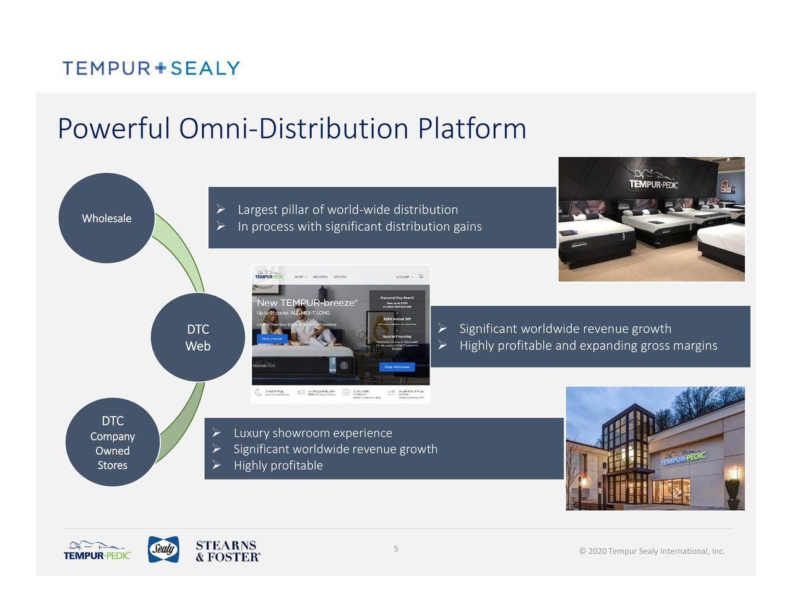The image size is (792, 612).
Task: Select REVIEWS in the webpage navigation
Action: 321,277
